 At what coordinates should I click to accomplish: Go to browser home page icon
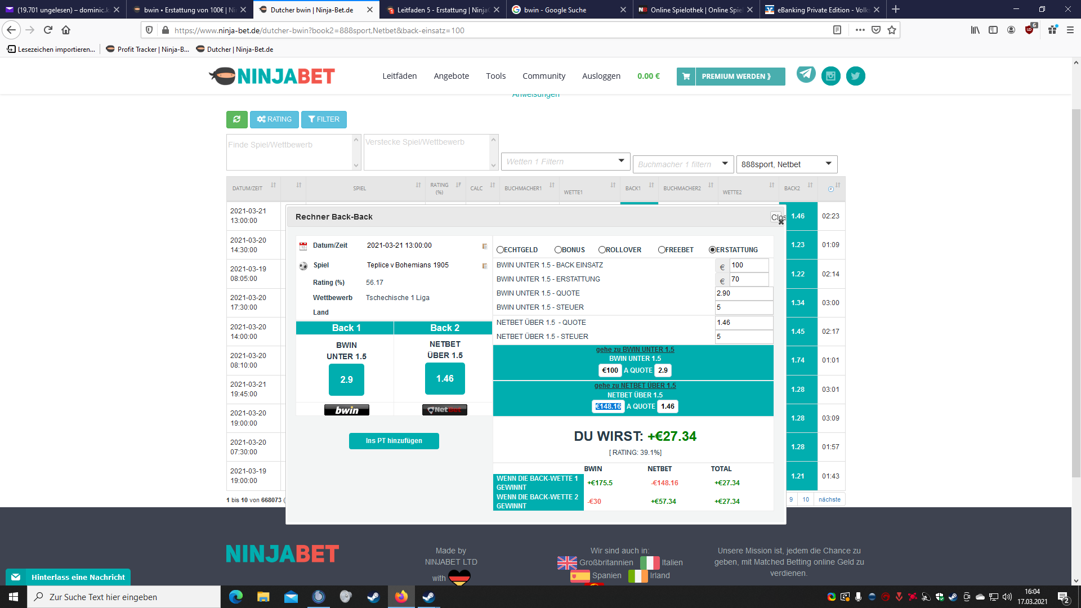tap(66, 30)
